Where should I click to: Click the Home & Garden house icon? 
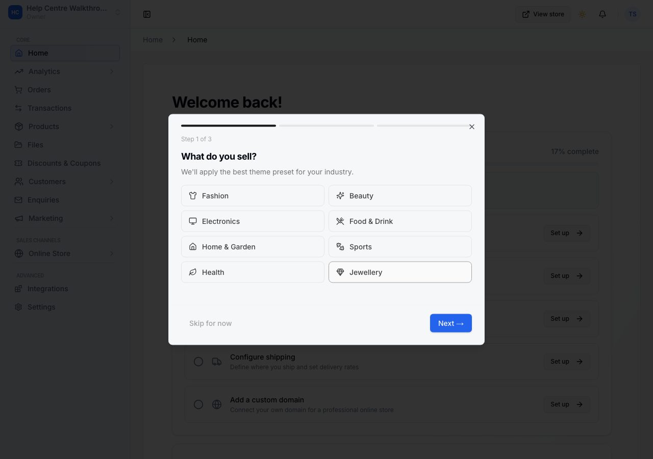tap(193, 247)
